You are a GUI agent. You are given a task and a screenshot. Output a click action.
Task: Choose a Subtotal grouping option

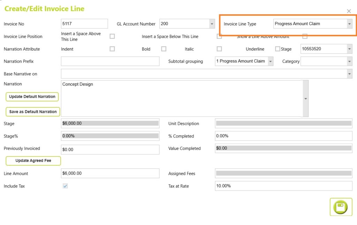[x=271, y=61]
